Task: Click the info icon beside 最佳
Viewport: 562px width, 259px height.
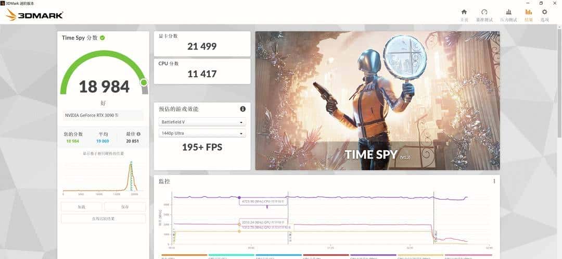Action: [139, 134]
